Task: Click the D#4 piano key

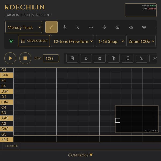Action: [x=6, y=91]
